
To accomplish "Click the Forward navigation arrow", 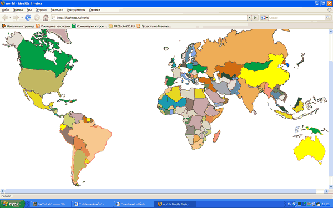I will point(16,18).
